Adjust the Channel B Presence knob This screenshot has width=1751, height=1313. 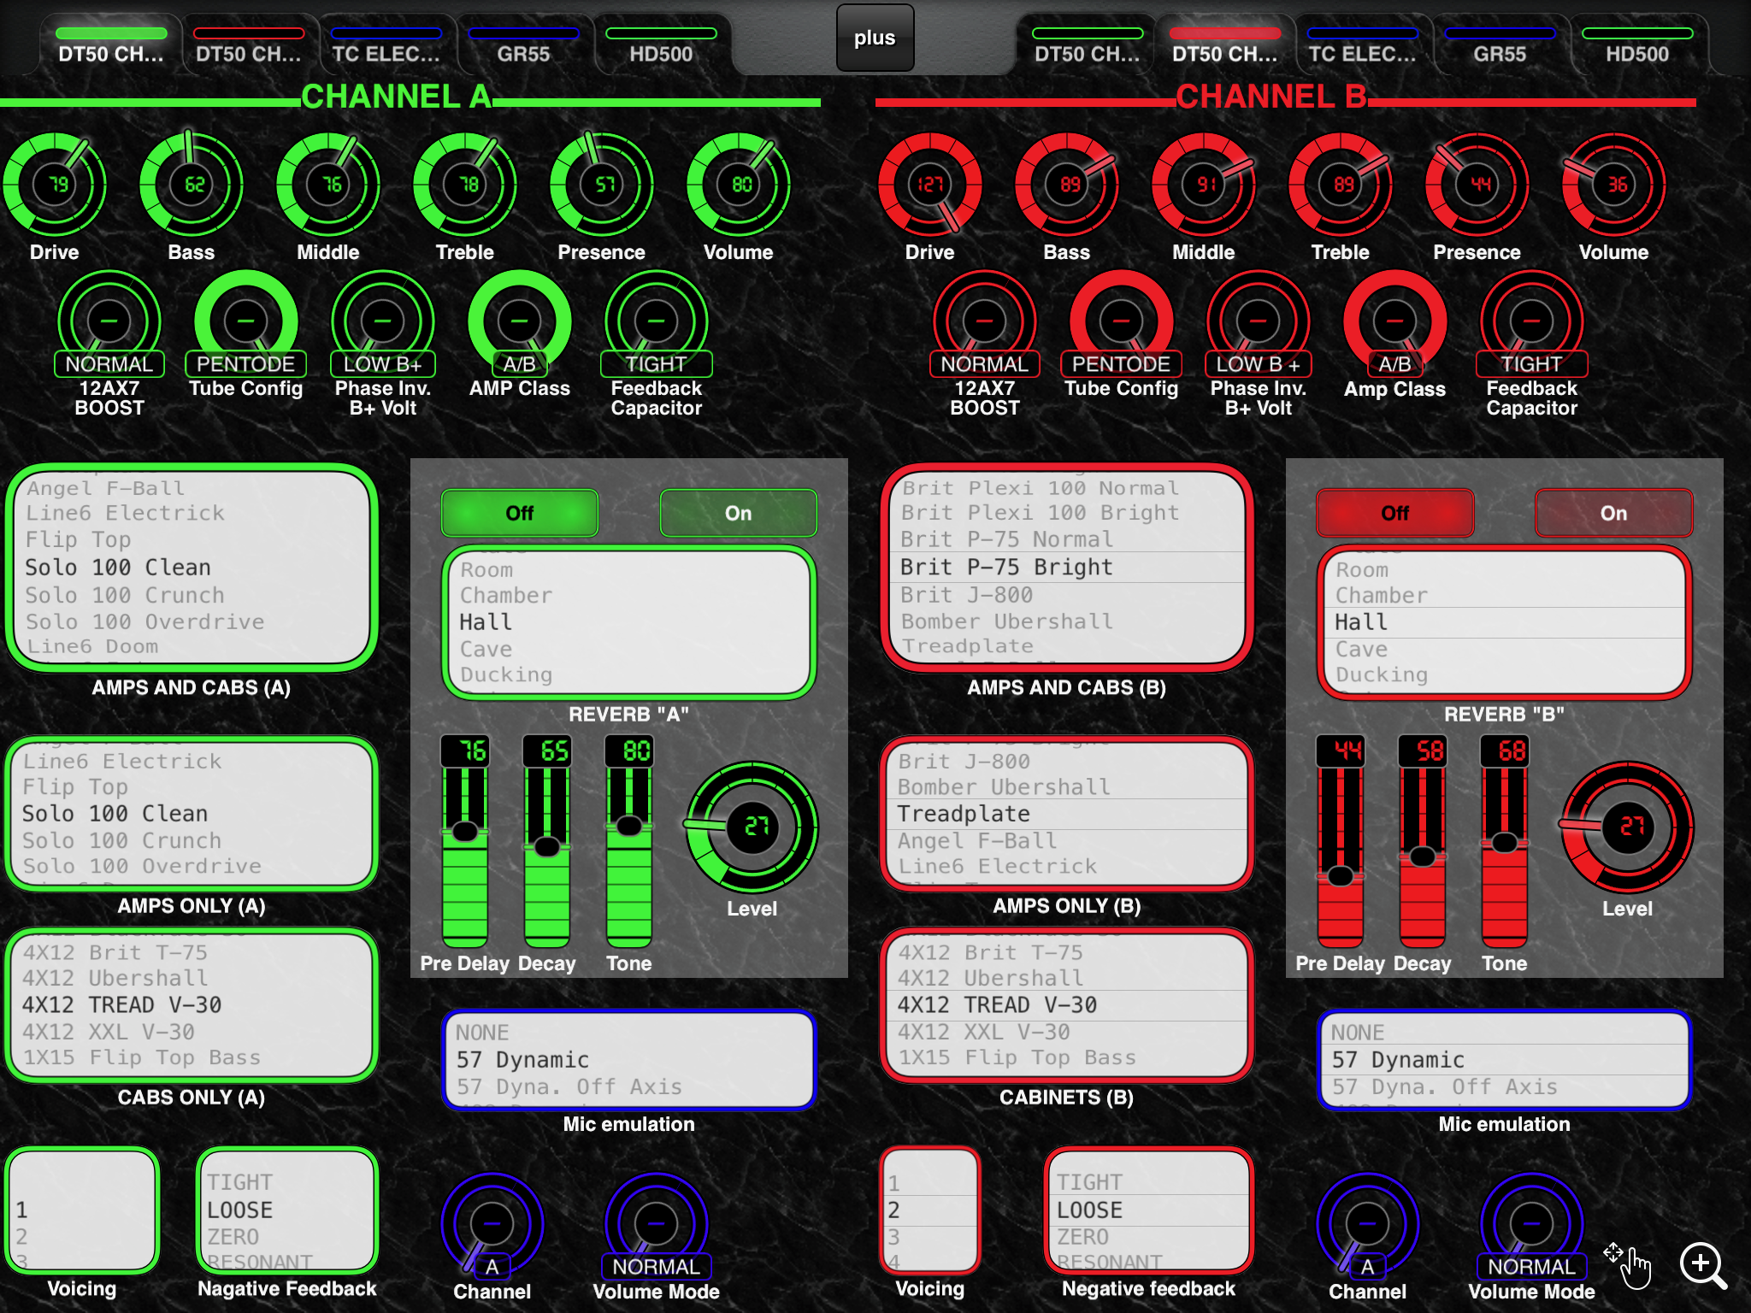coord(1477,184)
